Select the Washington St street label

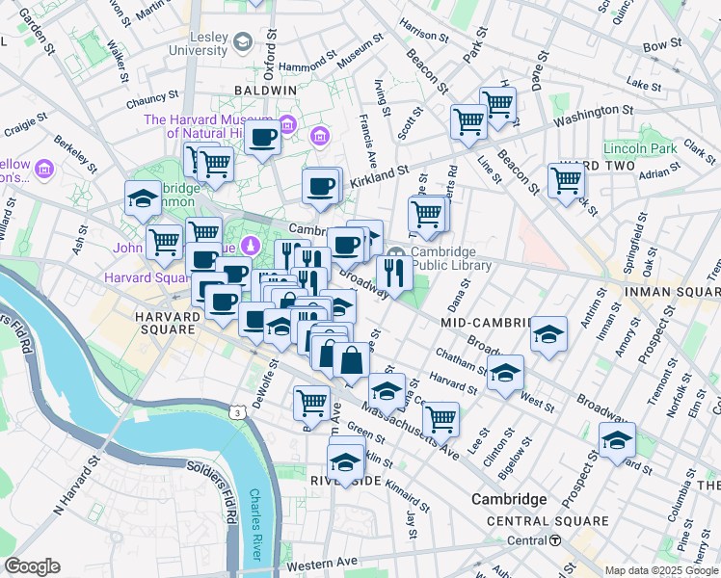(x=593, y=116)
